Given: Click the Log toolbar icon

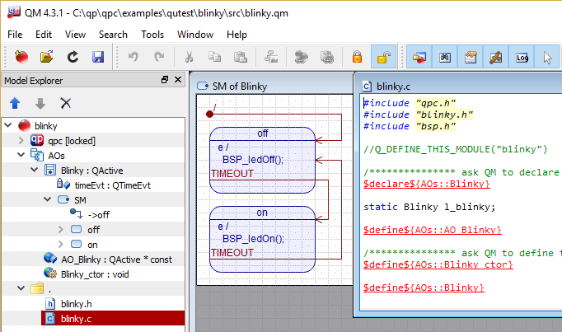Looking at the screenshot, I should (x=522, y=57).
